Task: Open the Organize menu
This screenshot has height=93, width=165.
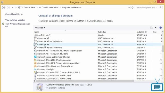Action: pos(40,28)
